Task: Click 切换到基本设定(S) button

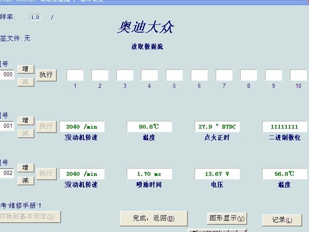Action: (x=30, y=217)
